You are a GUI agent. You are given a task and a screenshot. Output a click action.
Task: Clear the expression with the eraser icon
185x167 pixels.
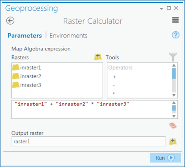[x=173, y=125]
